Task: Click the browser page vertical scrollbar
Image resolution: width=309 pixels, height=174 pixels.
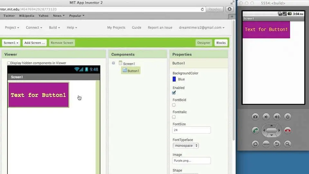Action: pyautogui.click(x=234, y=80)
